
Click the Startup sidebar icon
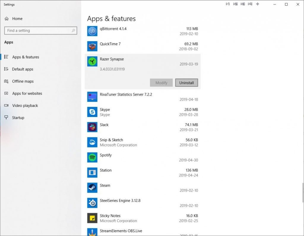tap(6, 118)
